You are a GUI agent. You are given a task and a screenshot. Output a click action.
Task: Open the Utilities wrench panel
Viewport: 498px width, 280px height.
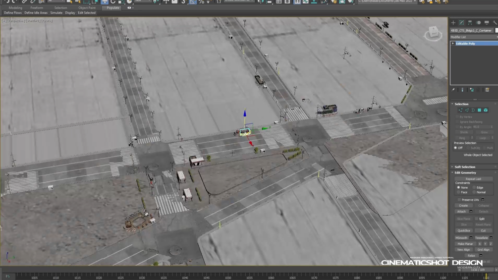pyautogui.click(x=495, y=22)
